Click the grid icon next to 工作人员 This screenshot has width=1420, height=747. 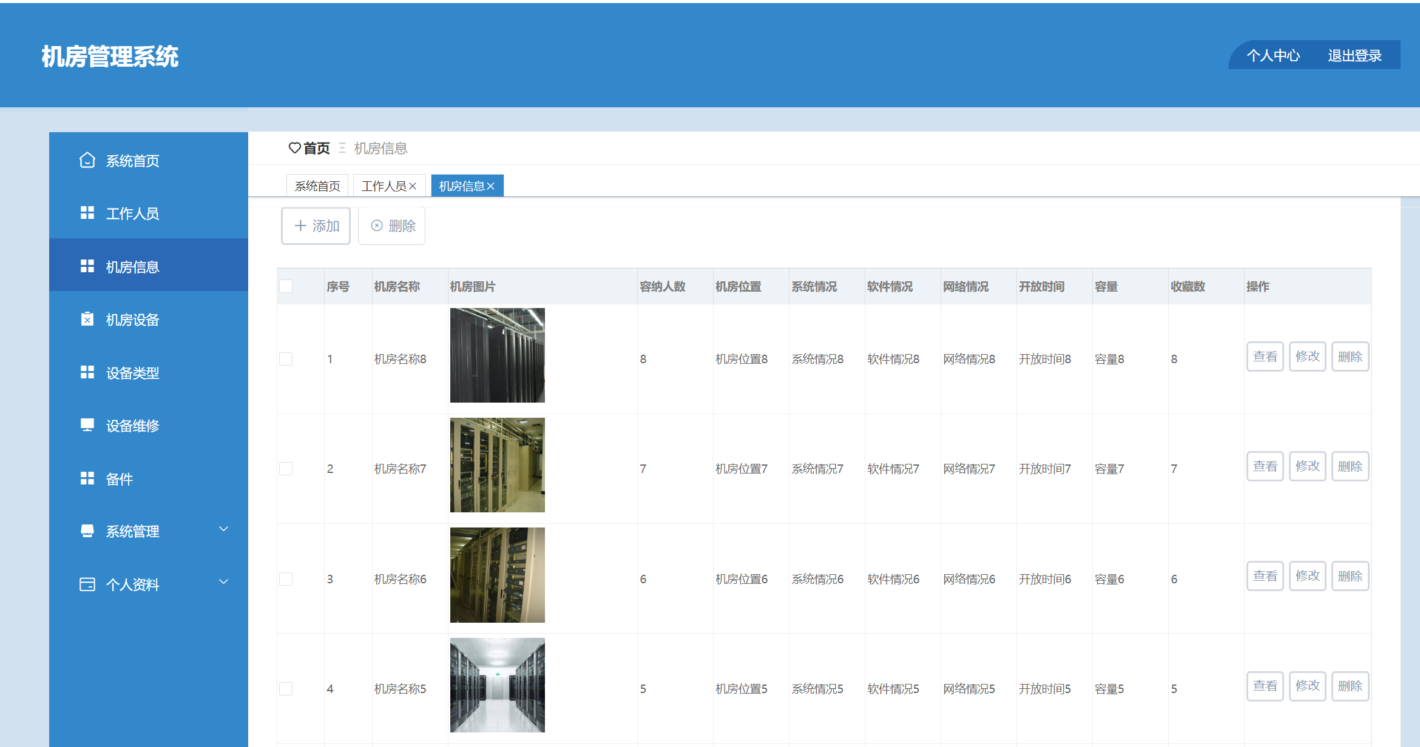click(87, 213)
